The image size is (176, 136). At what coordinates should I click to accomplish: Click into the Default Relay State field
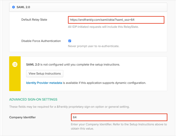click(116, 20)
